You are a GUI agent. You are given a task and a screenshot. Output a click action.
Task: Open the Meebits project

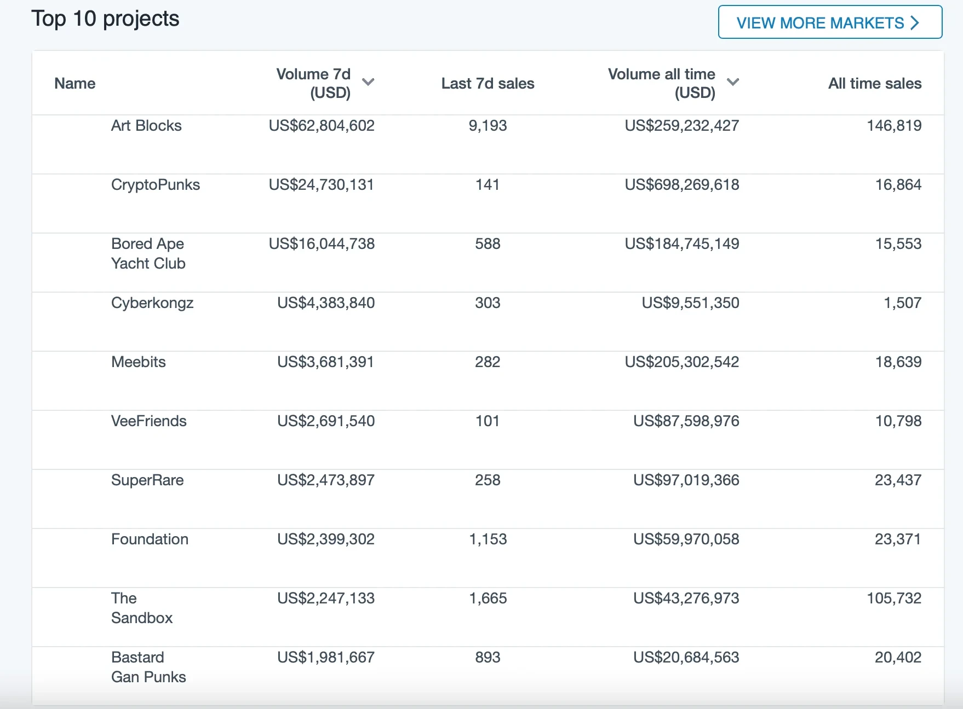point(139,362)
